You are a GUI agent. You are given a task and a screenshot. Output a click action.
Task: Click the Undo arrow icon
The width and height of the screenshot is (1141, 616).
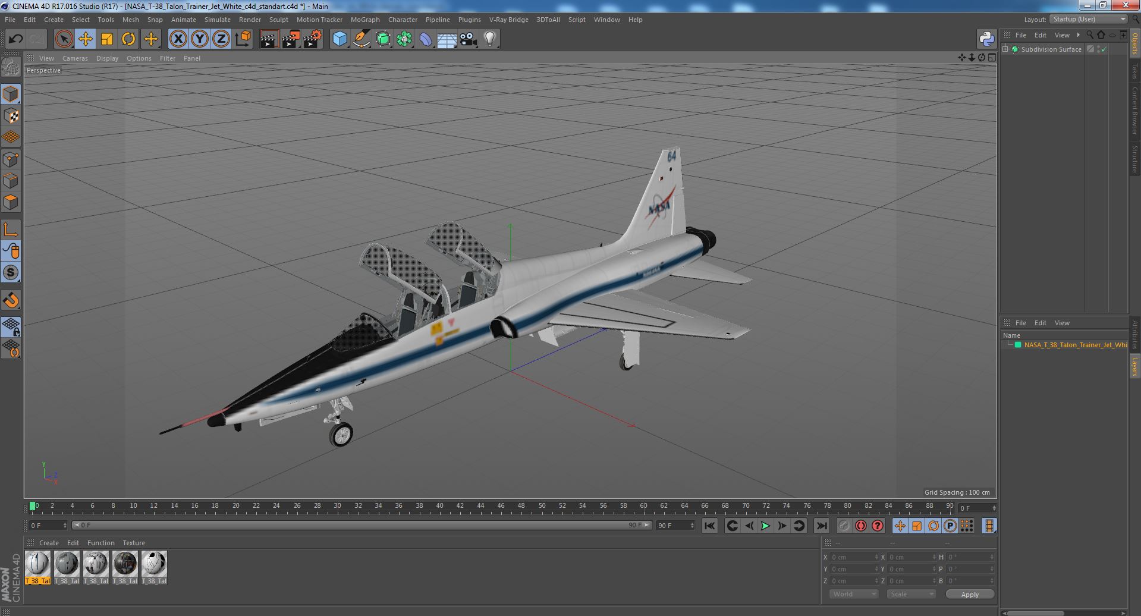pyautogui.click(x=15, y=39)
